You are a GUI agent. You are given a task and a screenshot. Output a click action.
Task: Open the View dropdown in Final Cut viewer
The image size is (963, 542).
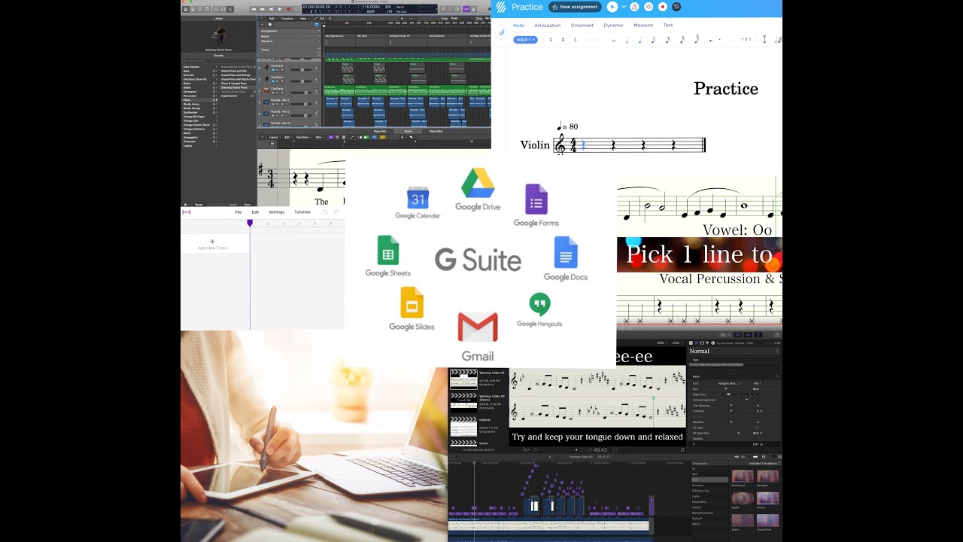pos(678,343)
